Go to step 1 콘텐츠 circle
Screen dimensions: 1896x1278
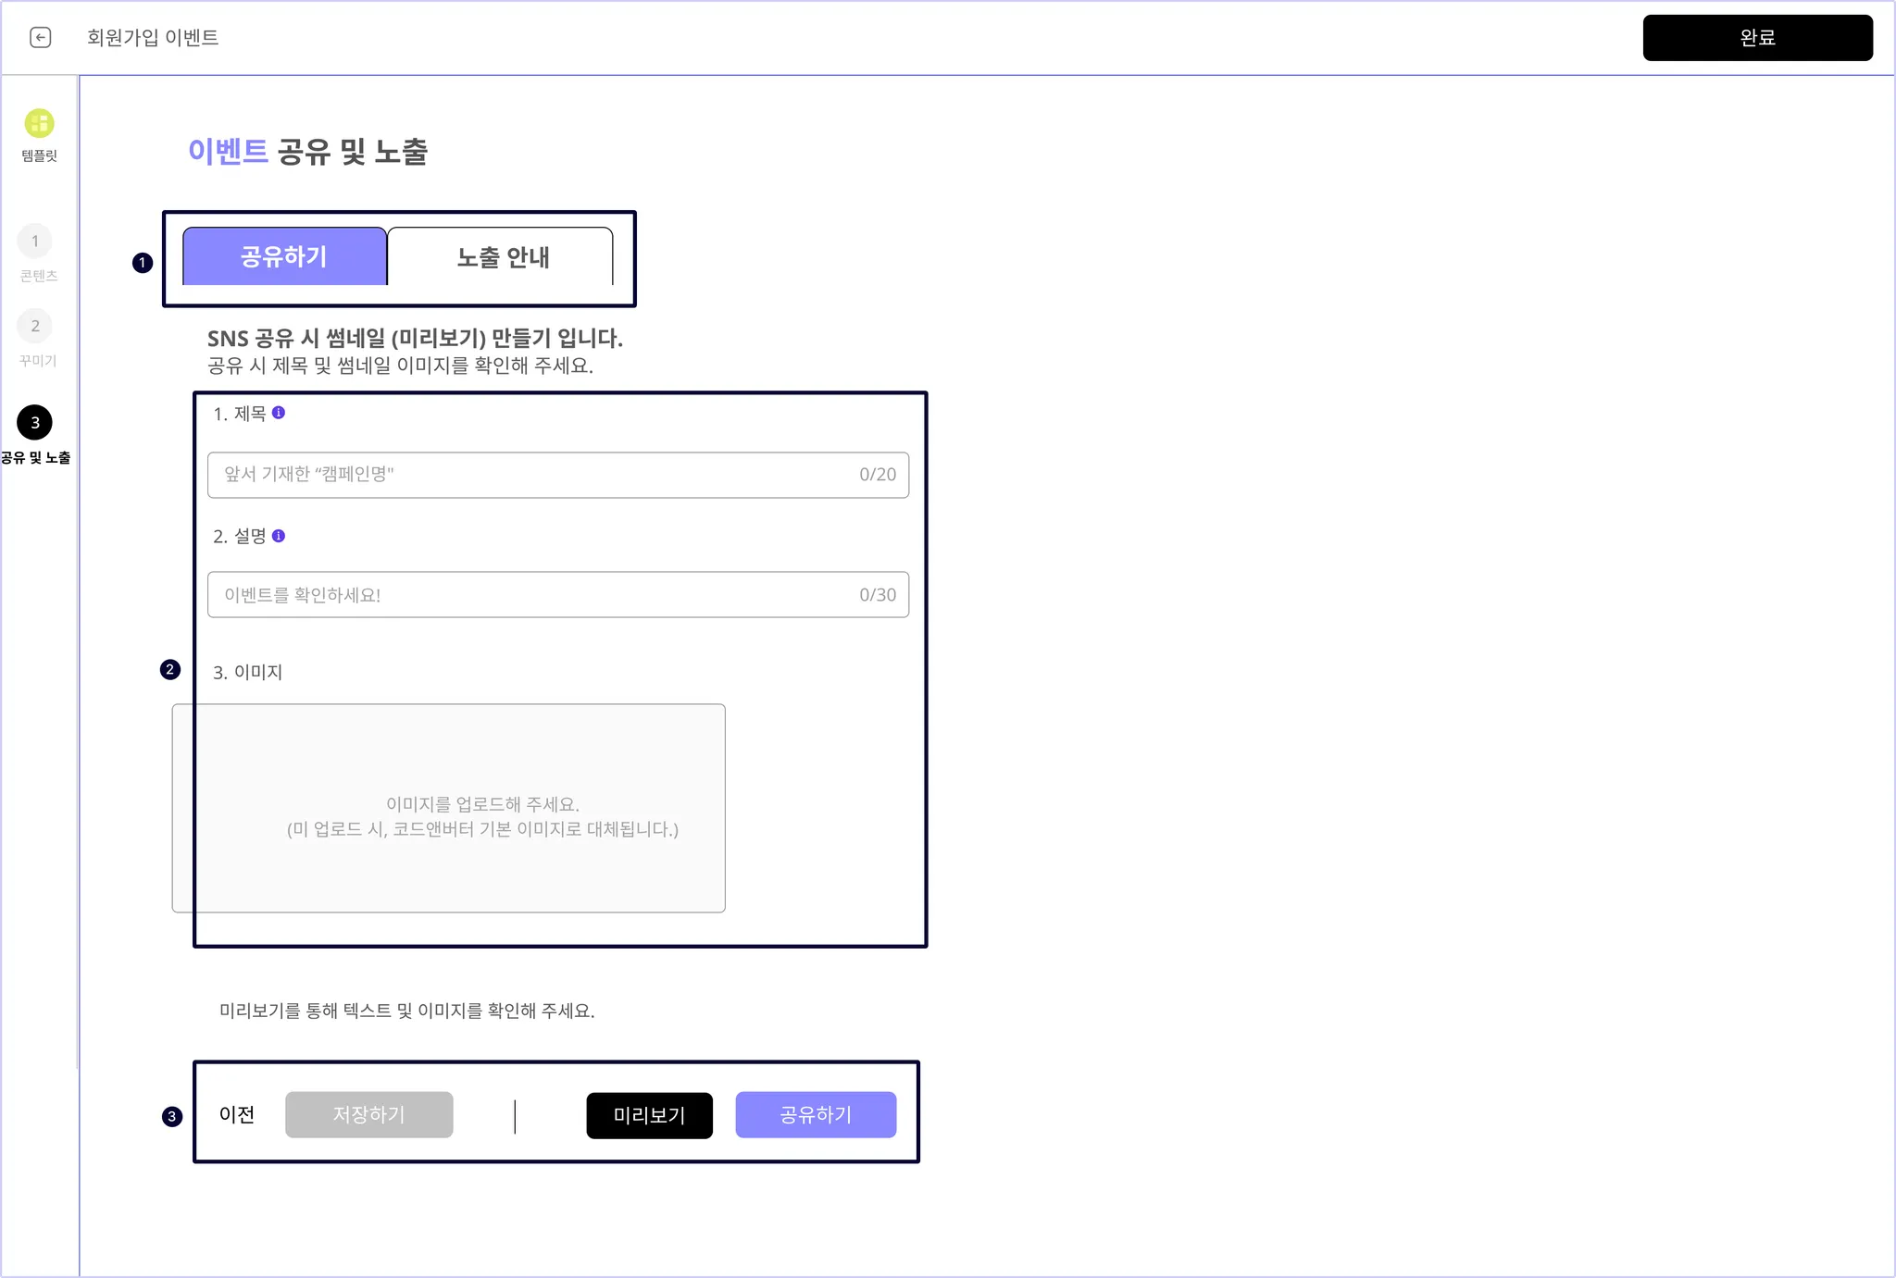pyautogui.click(x=35, y=242)
